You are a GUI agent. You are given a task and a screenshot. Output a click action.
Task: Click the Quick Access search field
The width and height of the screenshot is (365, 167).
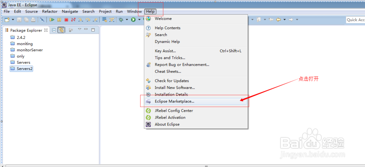pos(356,20)
